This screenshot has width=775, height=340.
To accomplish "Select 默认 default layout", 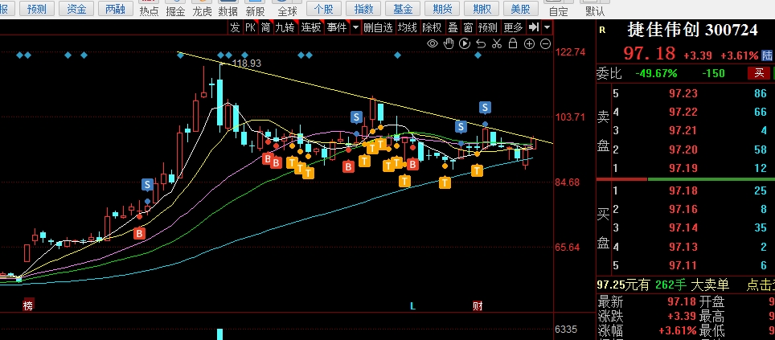I will 595,8.
